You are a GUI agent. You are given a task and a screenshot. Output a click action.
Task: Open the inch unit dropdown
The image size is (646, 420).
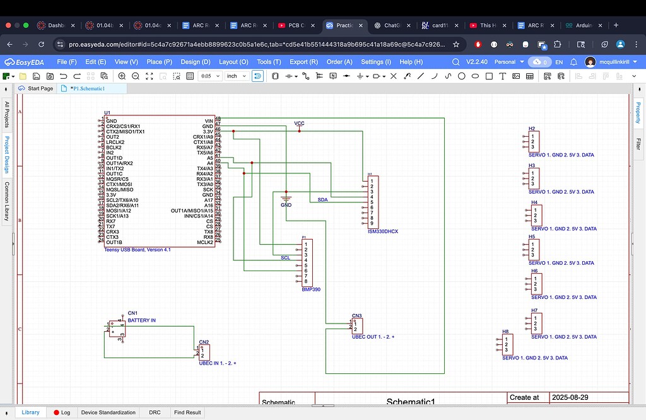pyautogui.click(x=245, y=76)
